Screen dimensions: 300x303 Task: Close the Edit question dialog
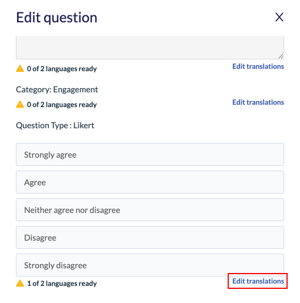tap(279, 17)
